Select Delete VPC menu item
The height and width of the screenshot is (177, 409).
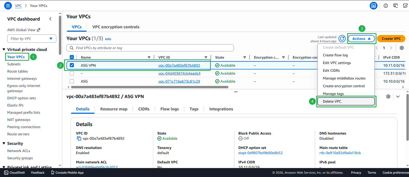click(346, 101)
